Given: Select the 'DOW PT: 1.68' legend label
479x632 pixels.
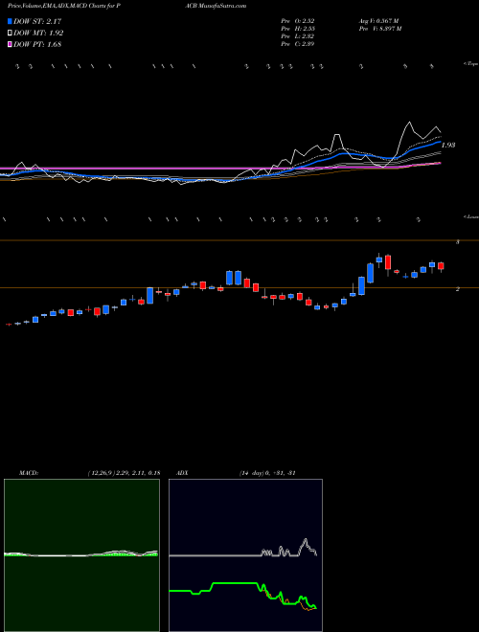Looking at the screenshot, I should click(37, 44).
